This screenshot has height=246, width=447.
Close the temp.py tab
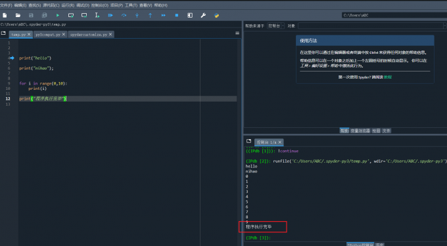pyautogui.click(x=29, y=34)
